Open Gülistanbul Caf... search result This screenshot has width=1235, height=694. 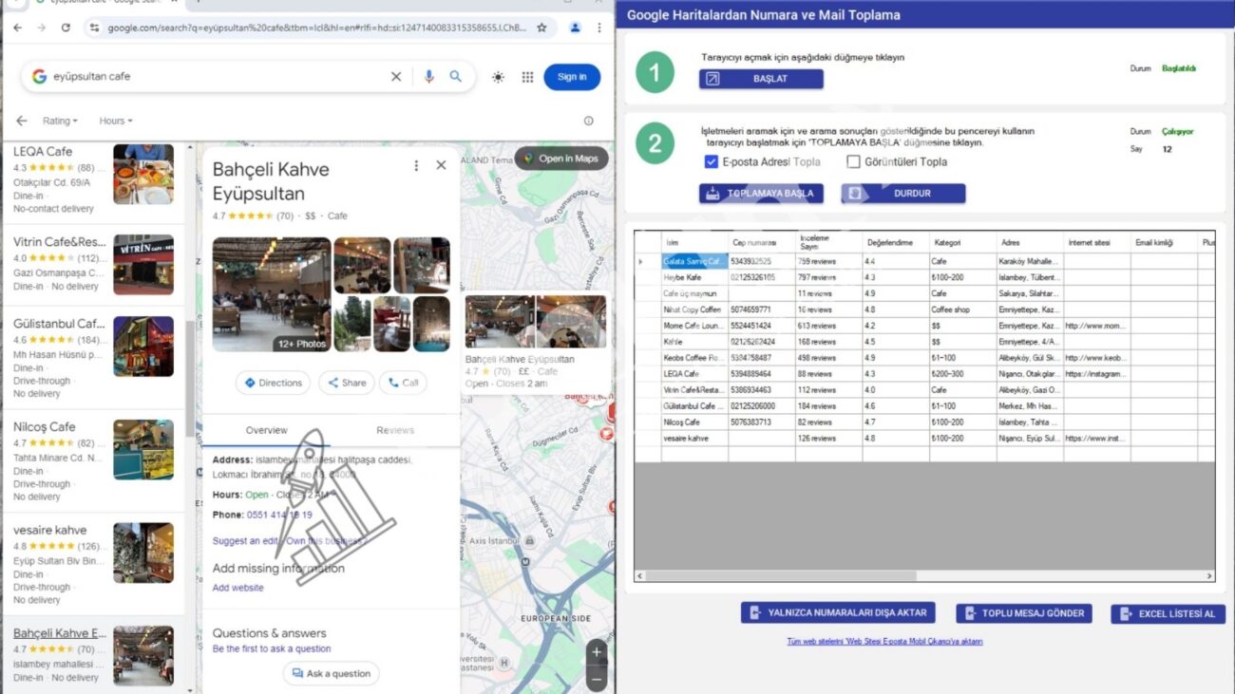tap(93, 357)
